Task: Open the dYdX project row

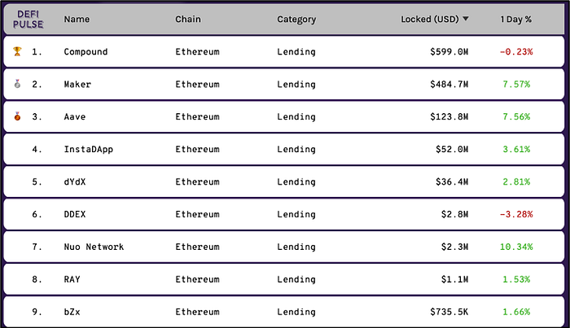Action: click(x=284, y=181)
